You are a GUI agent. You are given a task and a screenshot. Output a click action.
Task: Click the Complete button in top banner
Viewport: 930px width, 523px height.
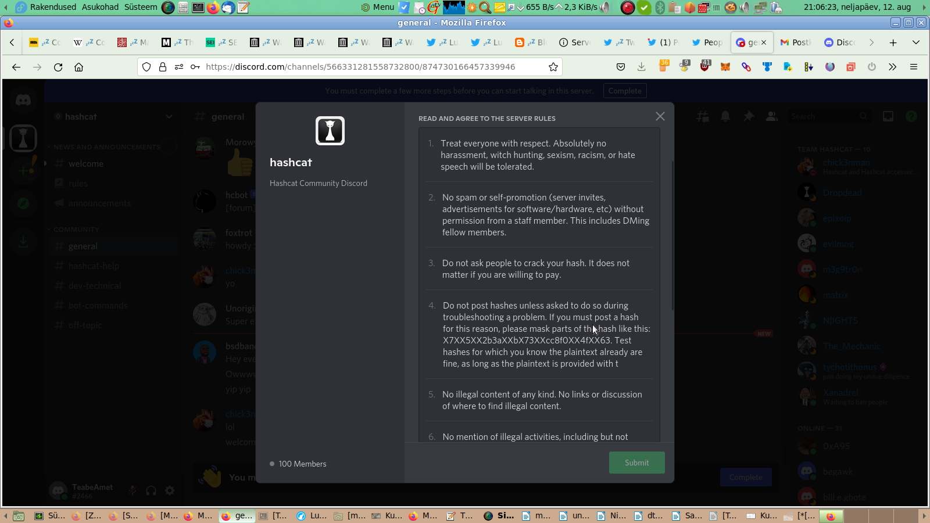tap(625, 91)
